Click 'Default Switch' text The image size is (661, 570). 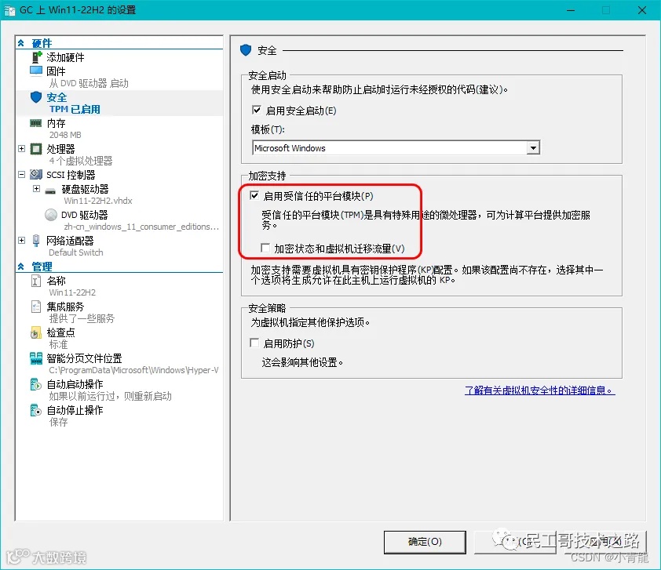[x=76, y=252]
